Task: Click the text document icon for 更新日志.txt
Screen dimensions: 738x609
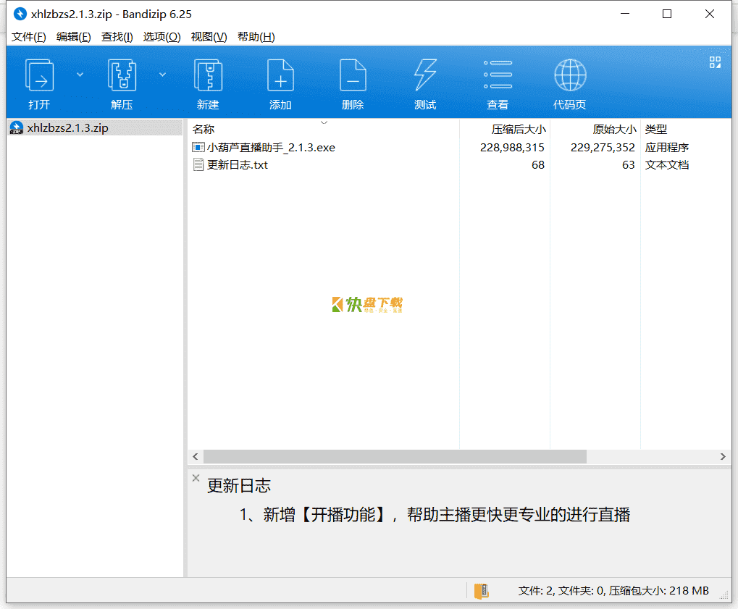Action: tap(198, 164)
